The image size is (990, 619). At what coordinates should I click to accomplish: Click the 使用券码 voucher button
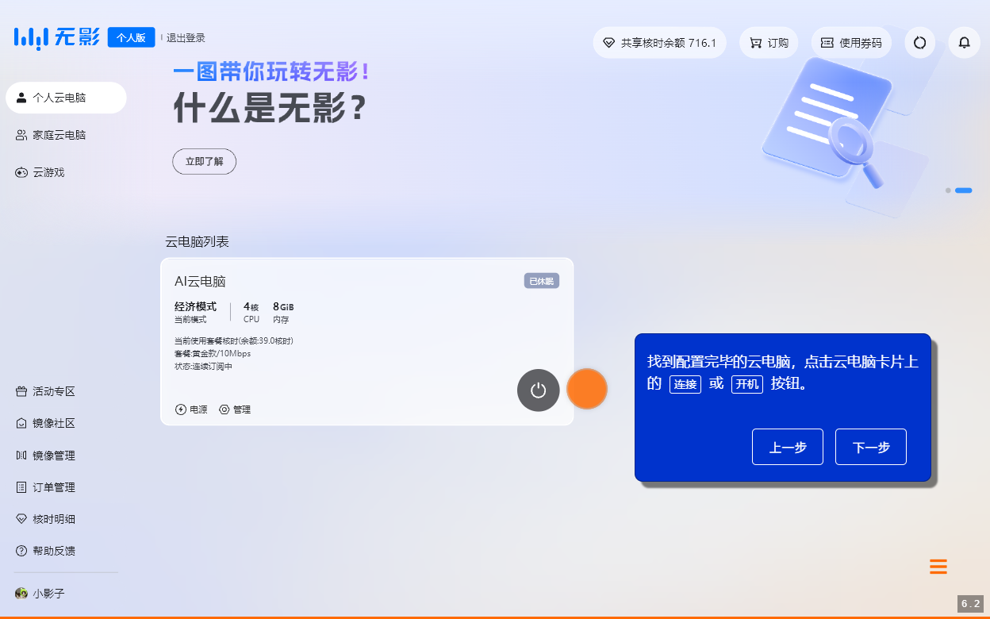point(850,42)
